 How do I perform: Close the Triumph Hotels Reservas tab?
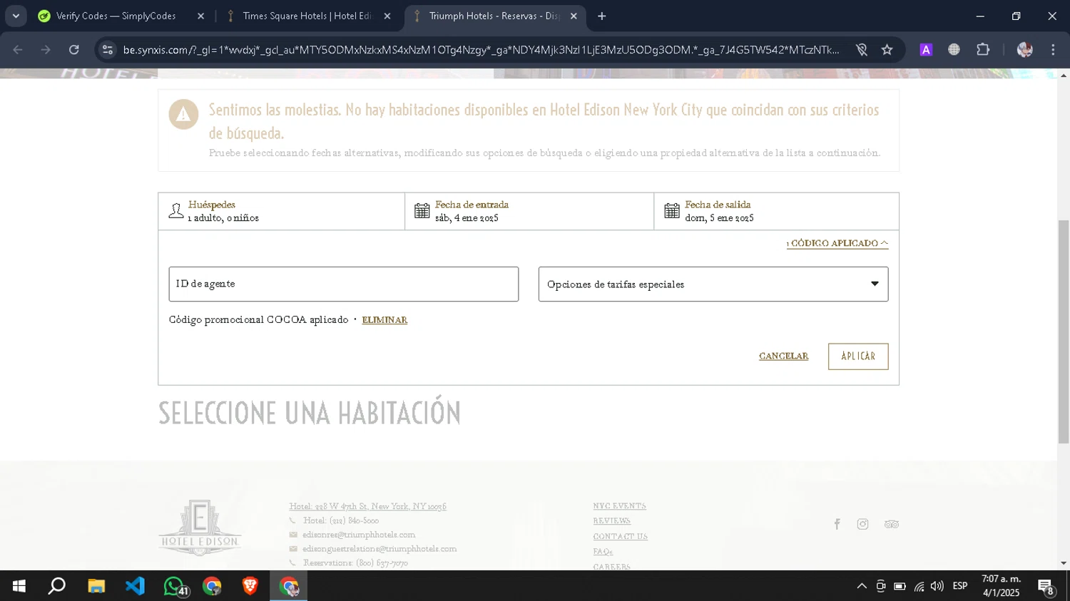(x=574, y=16)
